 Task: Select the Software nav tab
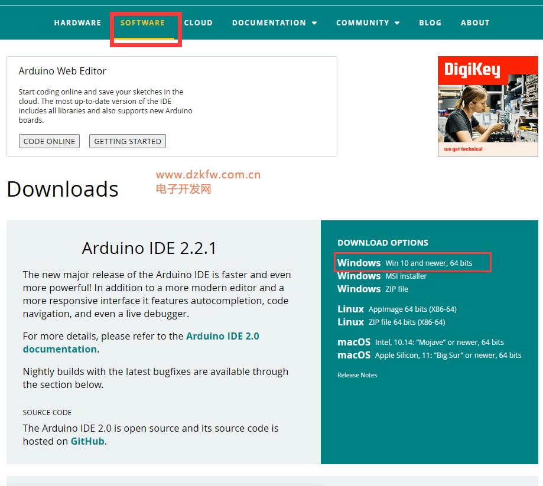point(142,23)
